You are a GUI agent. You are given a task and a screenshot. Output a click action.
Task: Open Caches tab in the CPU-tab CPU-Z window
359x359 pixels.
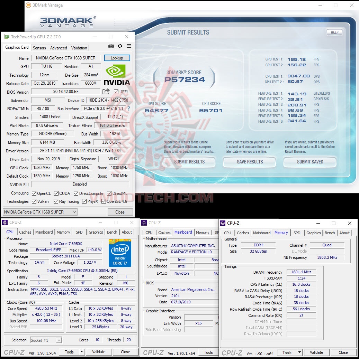[x=25, y=232]
